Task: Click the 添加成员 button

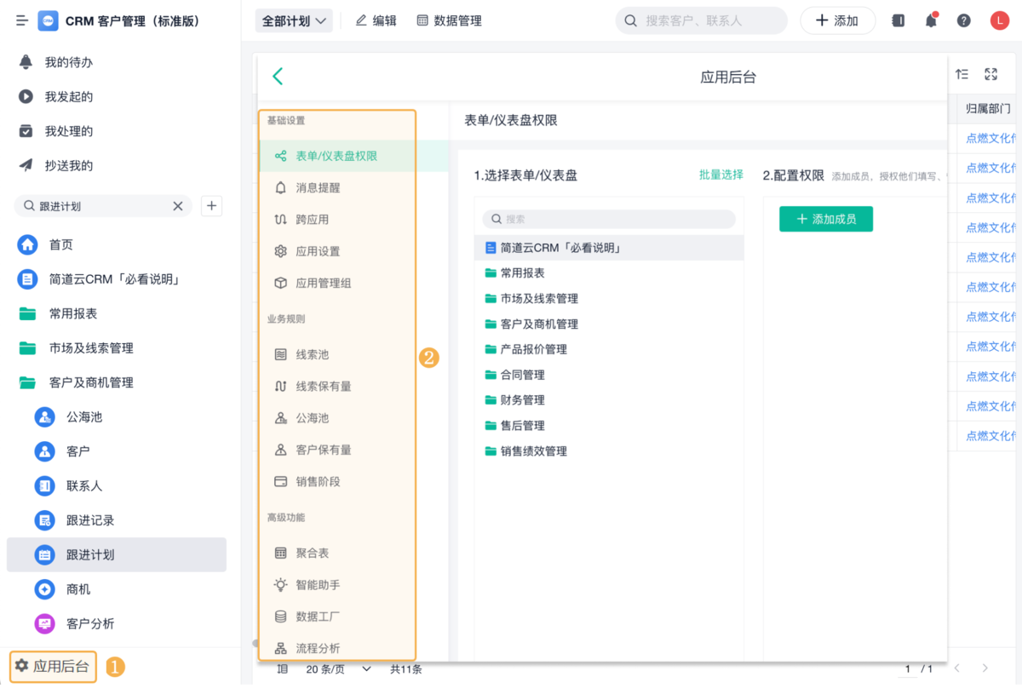Action: pos(825,219)
